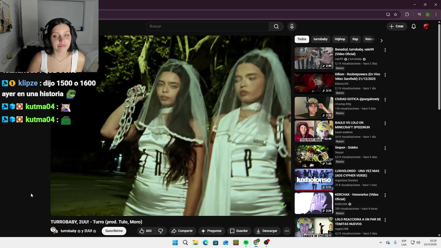
Task: Open options for CIUDAD GOTICA video
Action: 385,100
